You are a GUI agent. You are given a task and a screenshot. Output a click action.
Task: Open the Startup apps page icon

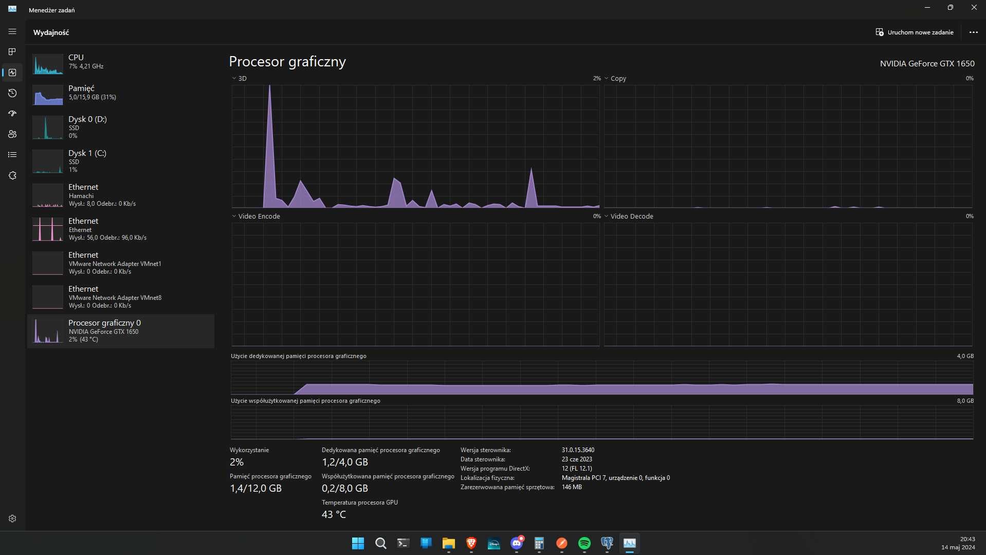[x=12, y=114]
